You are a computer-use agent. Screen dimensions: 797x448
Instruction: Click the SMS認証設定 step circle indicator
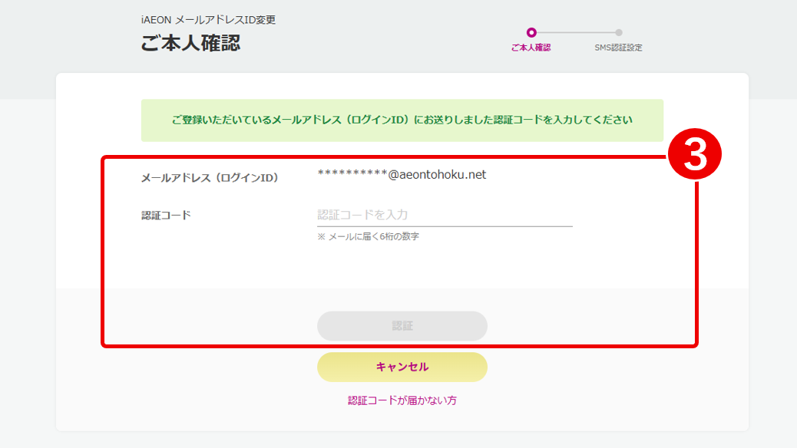[619, 32]
